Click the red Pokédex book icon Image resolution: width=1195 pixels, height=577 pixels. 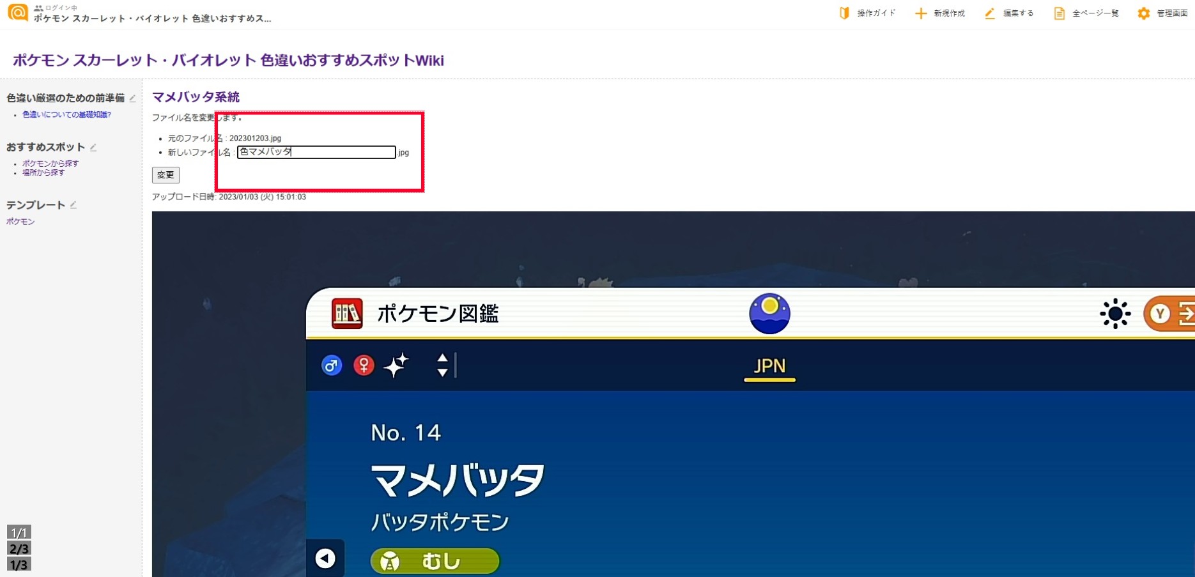pos(347,314)
